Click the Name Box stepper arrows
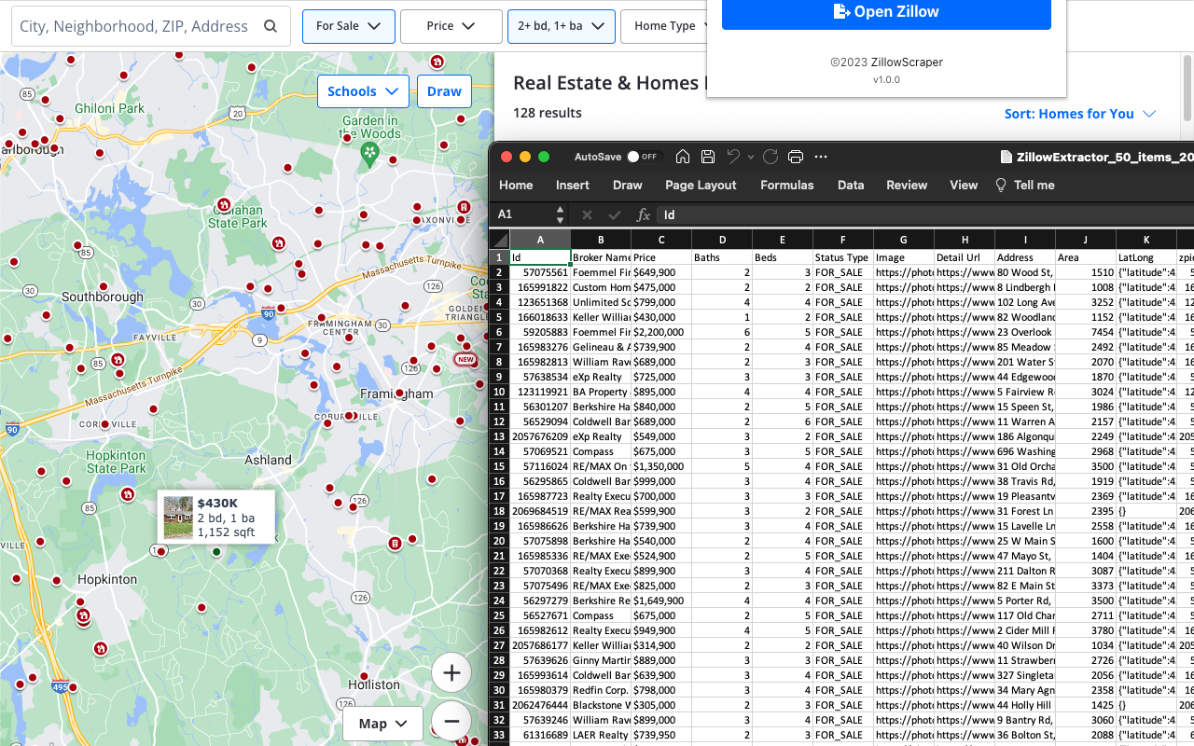The width and height of the screenshot is (1194, 746). pos(560,214)
